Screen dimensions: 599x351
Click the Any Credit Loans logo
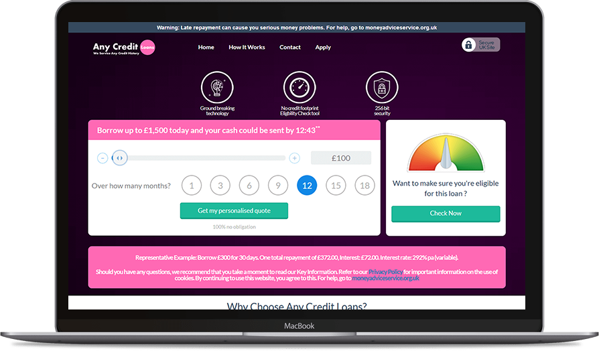pyautogui.click(x=124, y=48)
